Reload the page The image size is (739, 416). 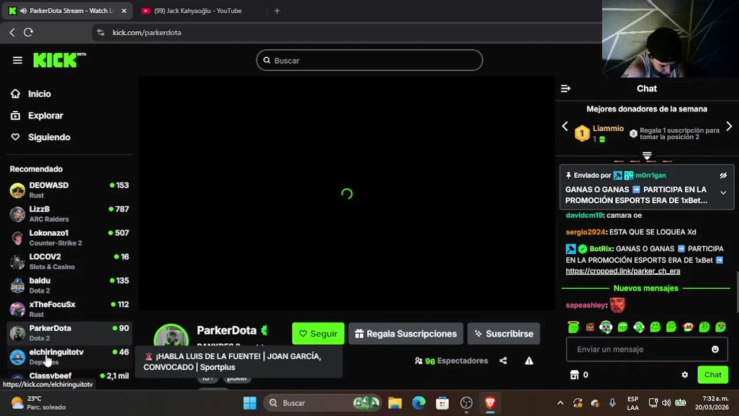28,32
